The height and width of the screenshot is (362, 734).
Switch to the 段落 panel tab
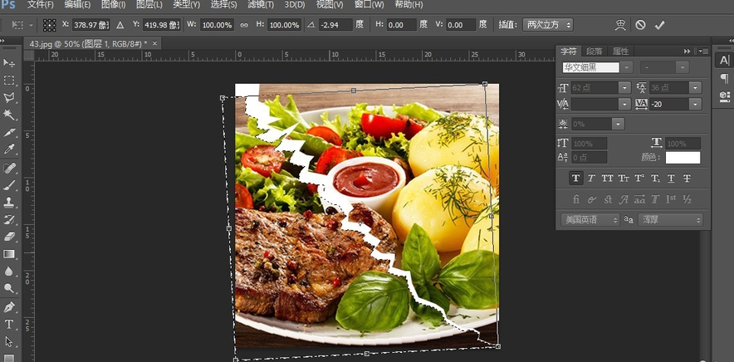click(595, 51)
